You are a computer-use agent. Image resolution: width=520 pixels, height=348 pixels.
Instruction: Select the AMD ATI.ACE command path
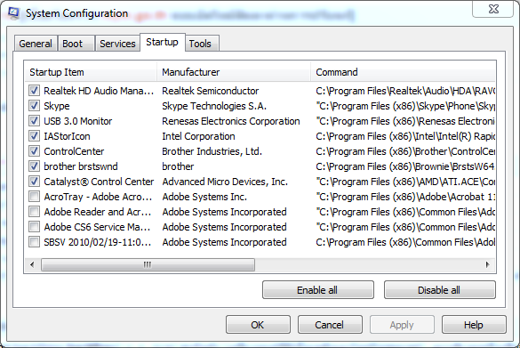(405, 182)
